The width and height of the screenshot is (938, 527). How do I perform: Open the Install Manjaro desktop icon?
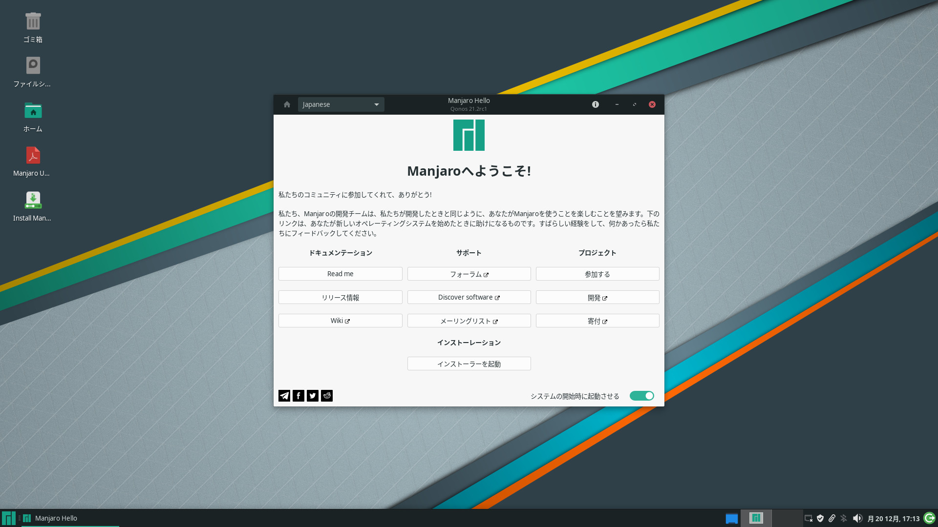point(33,201)
